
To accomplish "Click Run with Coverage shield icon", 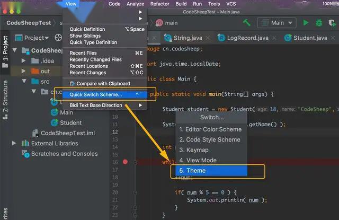I will 332,23.
